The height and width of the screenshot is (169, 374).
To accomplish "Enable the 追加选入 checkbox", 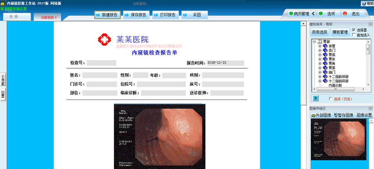I will (x=354, y=35).
